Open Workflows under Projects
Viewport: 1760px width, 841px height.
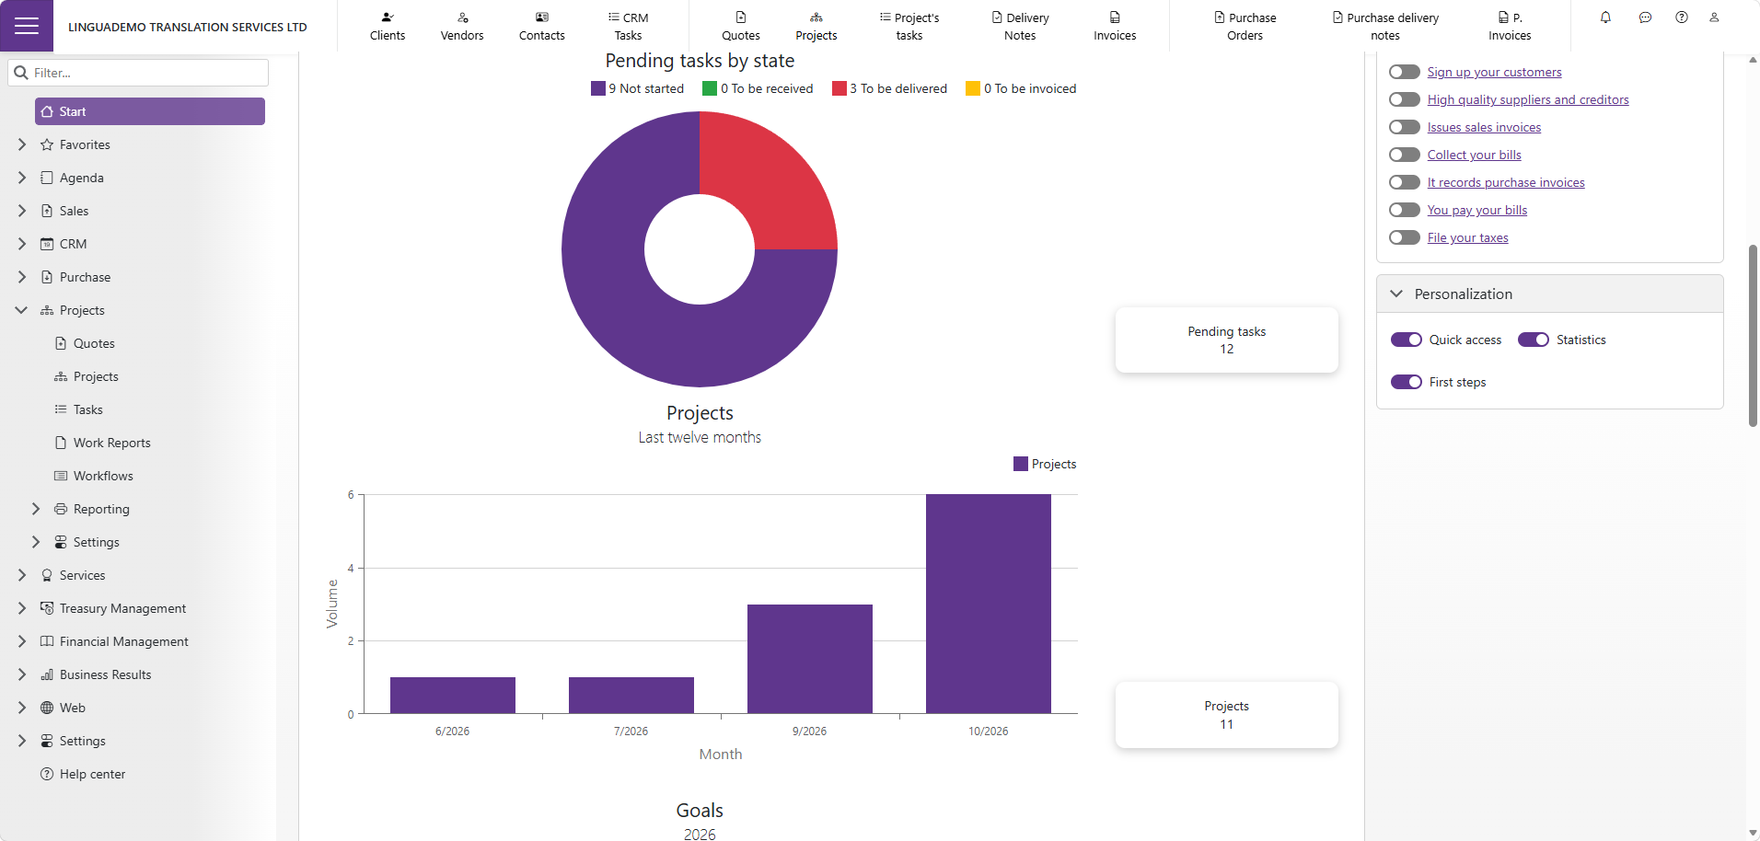click(x=103, y=476)
